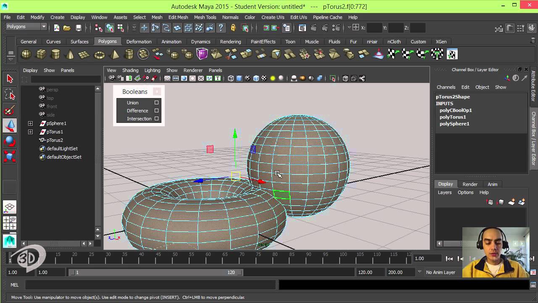Select the Move tool in the toolbox
Image resolution: width=538 pixels, height=303 pixels.
(x=10, y=125)
